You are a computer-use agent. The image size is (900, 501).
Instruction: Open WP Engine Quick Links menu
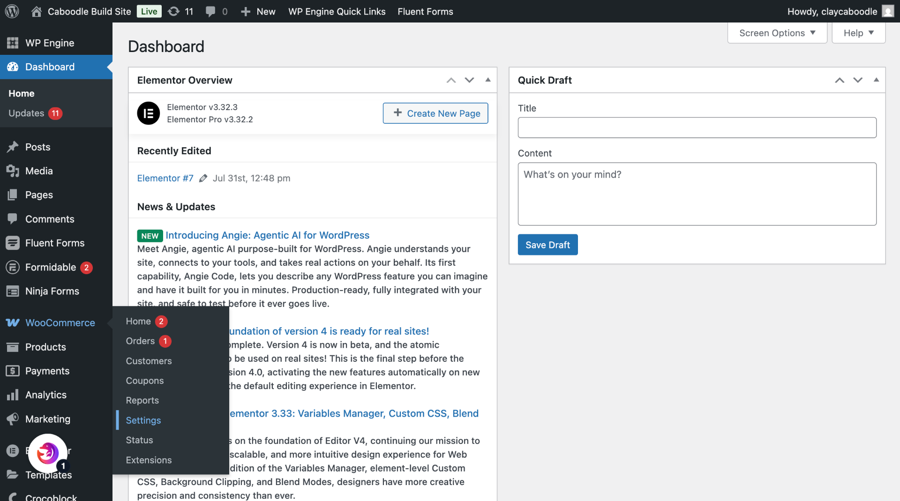(337, 11)
